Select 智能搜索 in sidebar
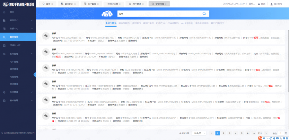This screenshot has height=140, width=289. point(18,37)
